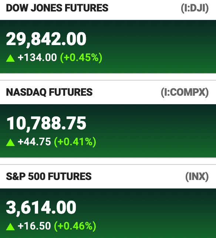Open the Nasdaq green quote card

[x=108, y=131]
